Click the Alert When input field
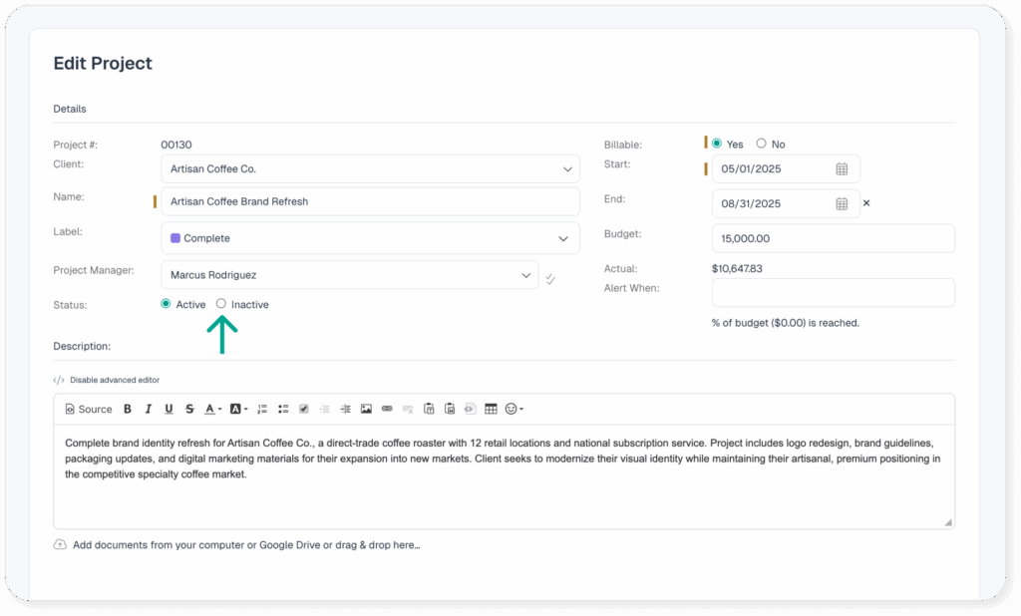This screenshot has height=616, width=1021. click(x=834, y=292)
